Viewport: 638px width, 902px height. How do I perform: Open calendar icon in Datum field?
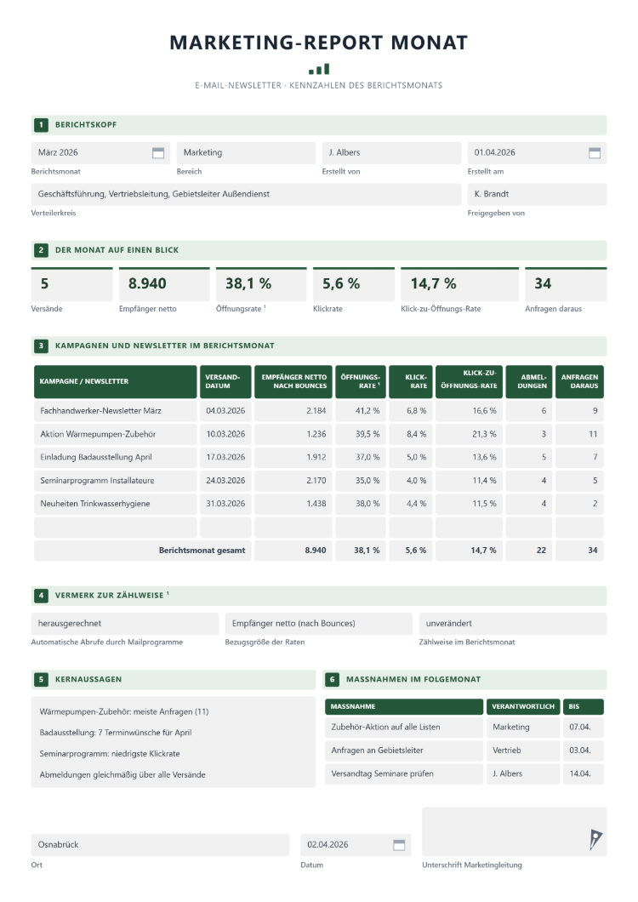tap(399, 845)
